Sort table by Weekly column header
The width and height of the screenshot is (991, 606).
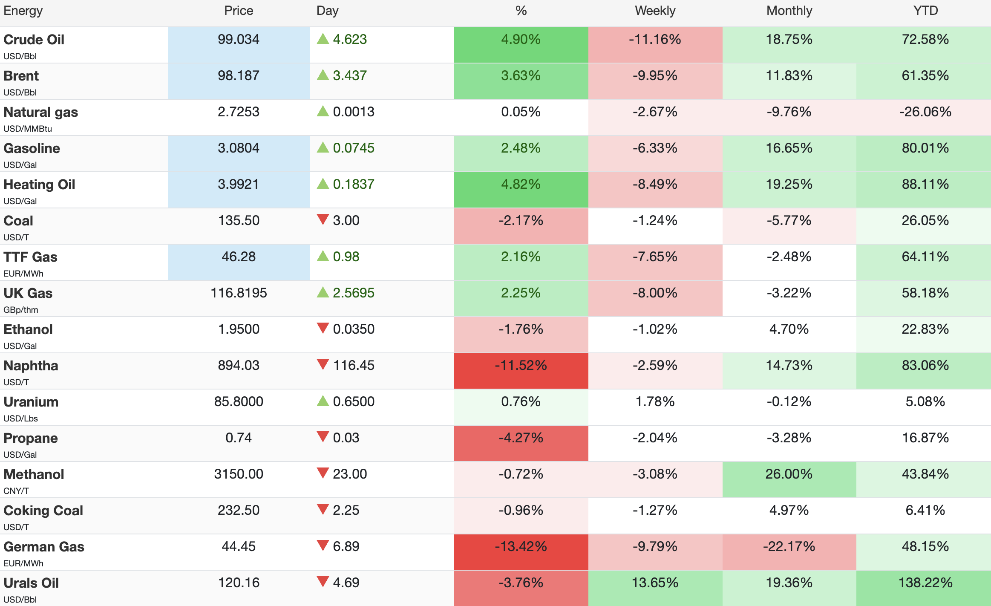655,11
